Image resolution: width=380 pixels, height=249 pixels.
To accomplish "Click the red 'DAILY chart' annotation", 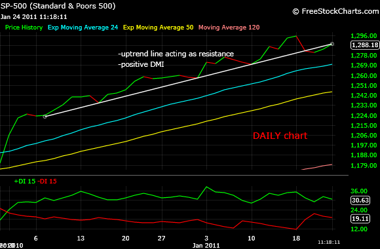I will coord(280,136).
